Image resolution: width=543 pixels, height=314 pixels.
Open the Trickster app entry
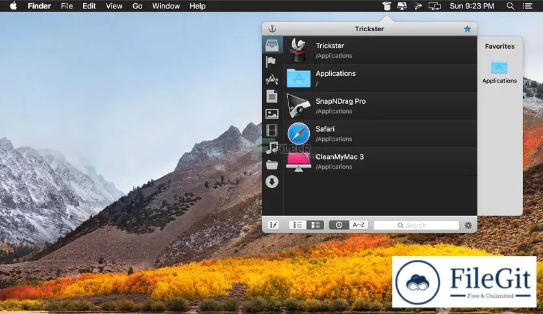(380, 50)
